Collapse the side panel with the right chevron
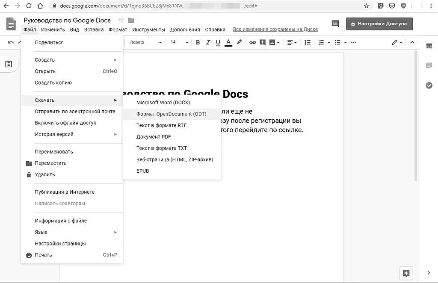Image resolution: width=438 pixels, height=283 pixels. coord(429,273)
